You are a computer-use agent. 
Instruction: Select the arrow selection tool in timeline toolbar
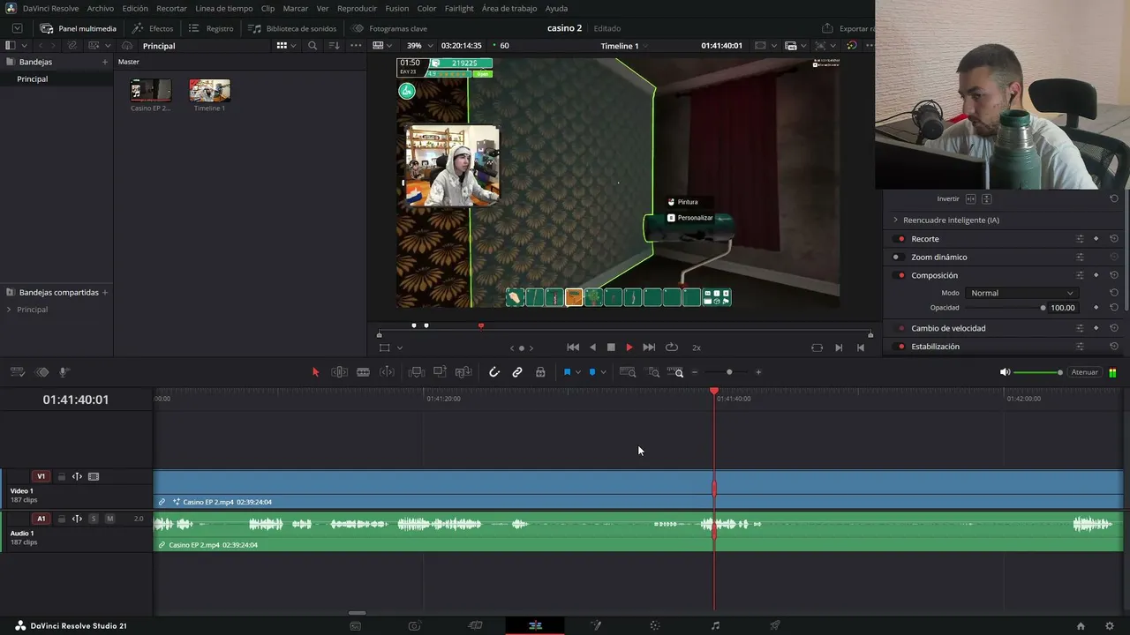point(315,372)
